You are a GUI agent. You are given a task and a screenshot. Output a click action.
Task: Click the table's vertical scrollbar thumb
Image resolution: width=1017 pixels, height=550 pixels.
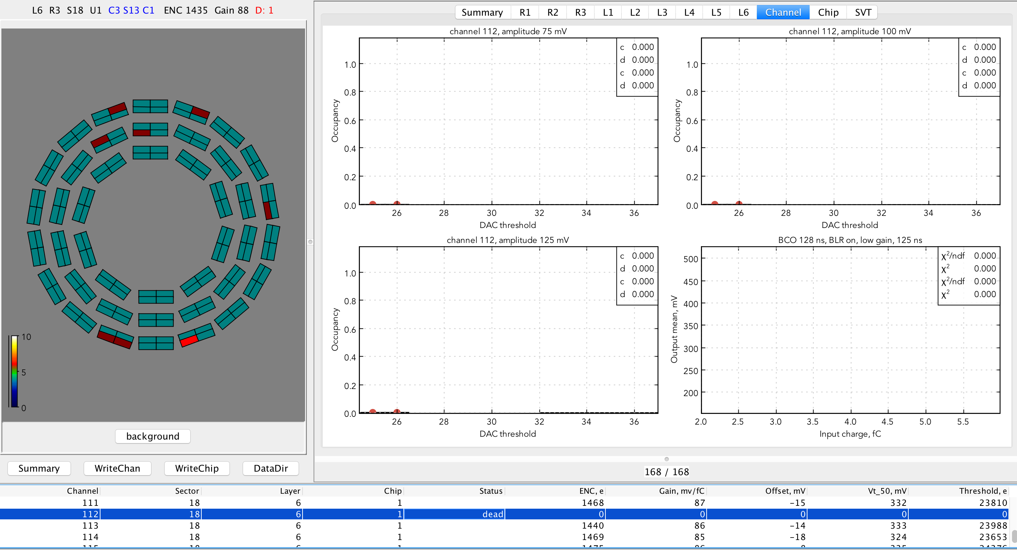[1014, 536]
